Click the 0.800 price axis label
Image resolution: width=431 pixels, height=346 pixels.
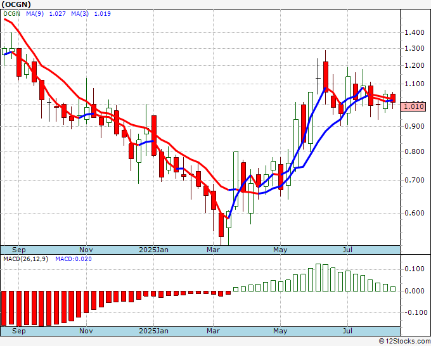point(415,151)
